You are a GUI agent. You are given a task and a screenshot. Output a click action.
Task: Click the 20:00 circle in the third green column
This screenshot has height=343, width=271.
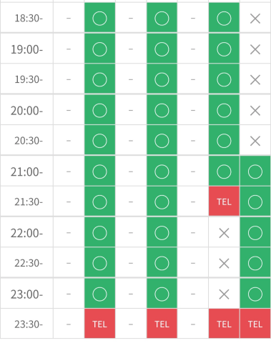(224, 110)
